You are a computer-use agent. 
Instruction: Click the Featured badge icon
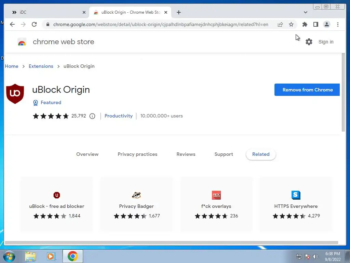coord(36,103)
